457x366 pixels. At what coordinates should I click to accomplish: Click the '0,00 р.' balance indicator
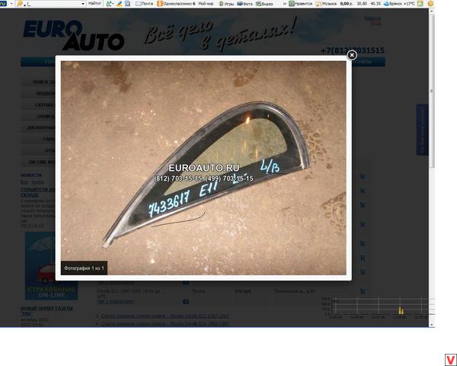point(347,4)
